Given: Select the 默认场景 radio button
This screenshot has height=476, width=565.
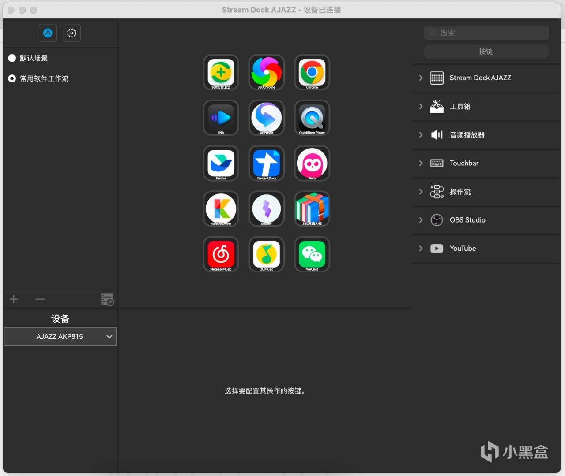Looking at the screenshot, I should click(12, 58).
